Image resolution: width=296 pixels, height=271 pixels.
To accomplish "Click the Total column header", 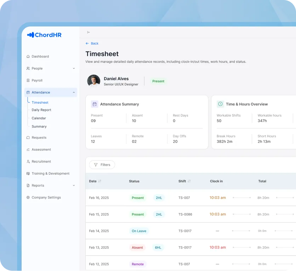I will click(x=262, y=181).
